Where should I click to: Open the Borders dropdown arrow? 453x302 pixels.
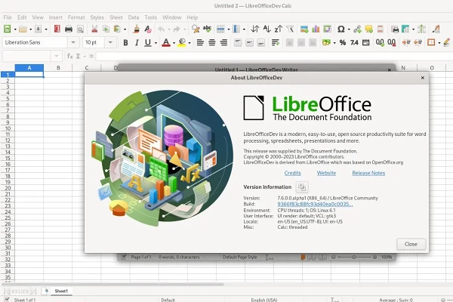[x=439, y=43]
